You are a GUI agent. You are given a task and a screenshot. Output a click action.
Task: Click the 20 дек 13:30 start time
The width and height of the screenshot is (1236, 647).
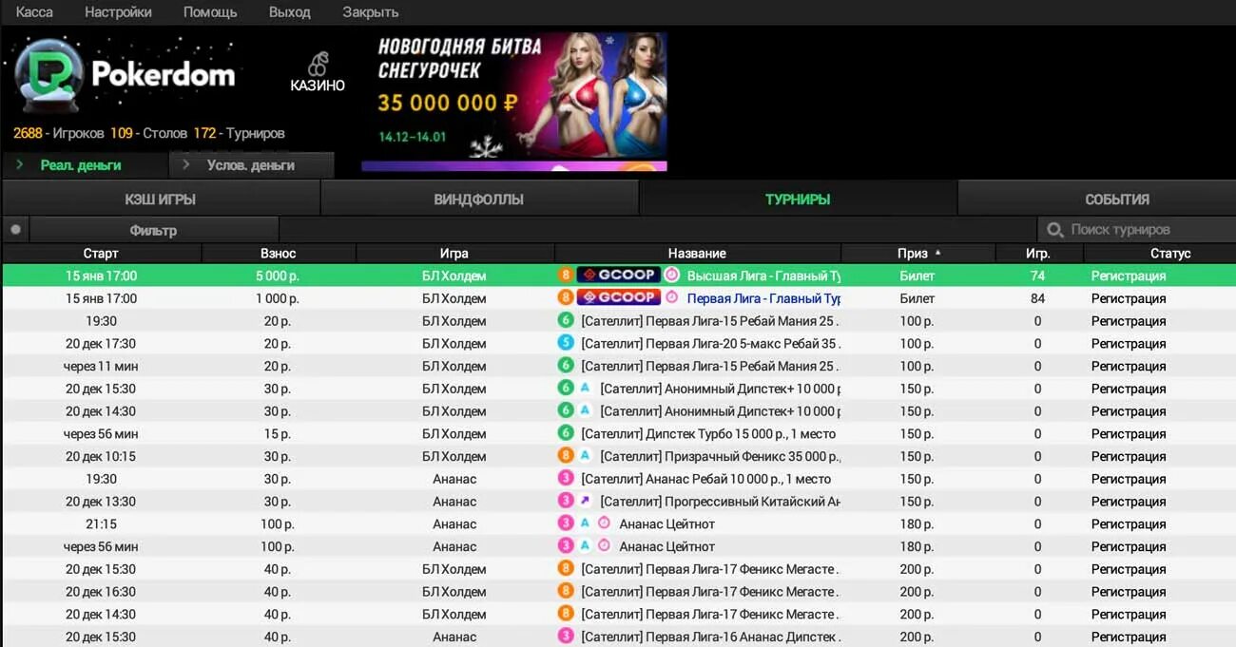(101, 501)
